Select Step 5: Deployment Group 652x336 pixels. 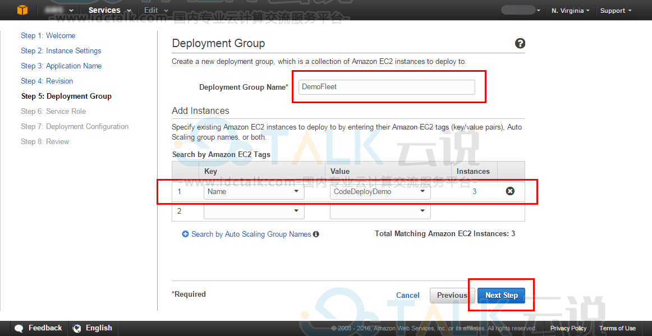(67, 96)
